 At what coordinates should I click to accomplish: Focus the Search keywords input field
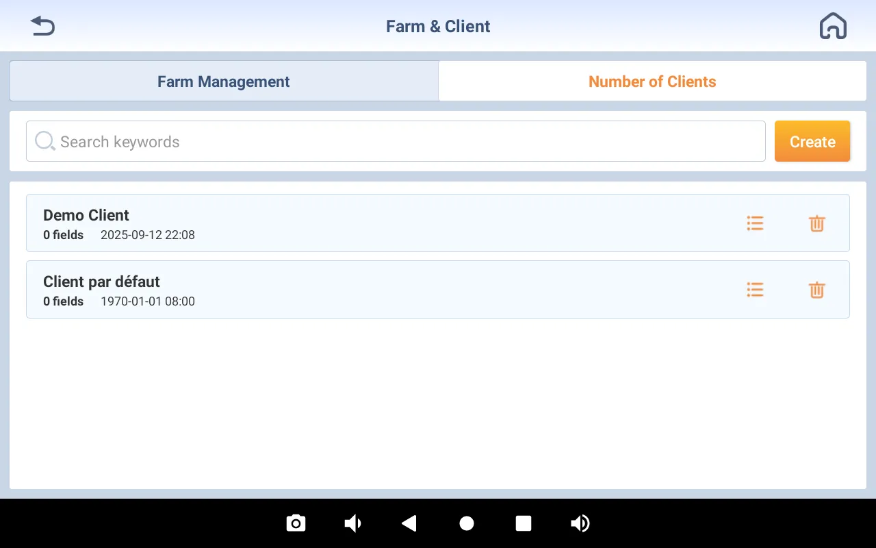point(404,142)
